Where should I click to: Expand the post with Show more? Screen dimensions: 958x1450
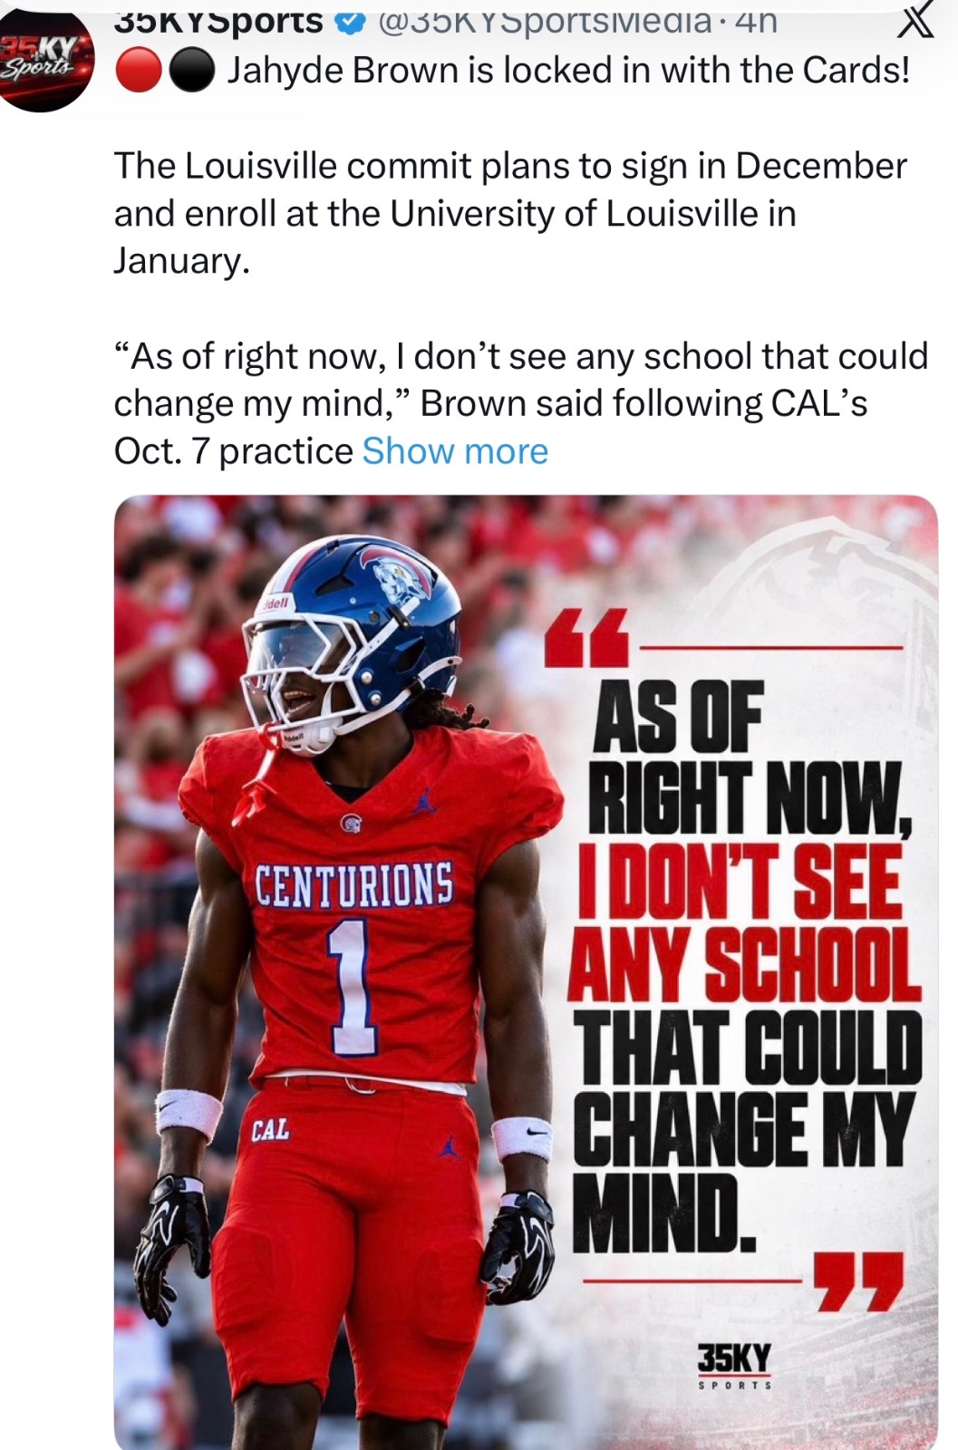point(455,450)
